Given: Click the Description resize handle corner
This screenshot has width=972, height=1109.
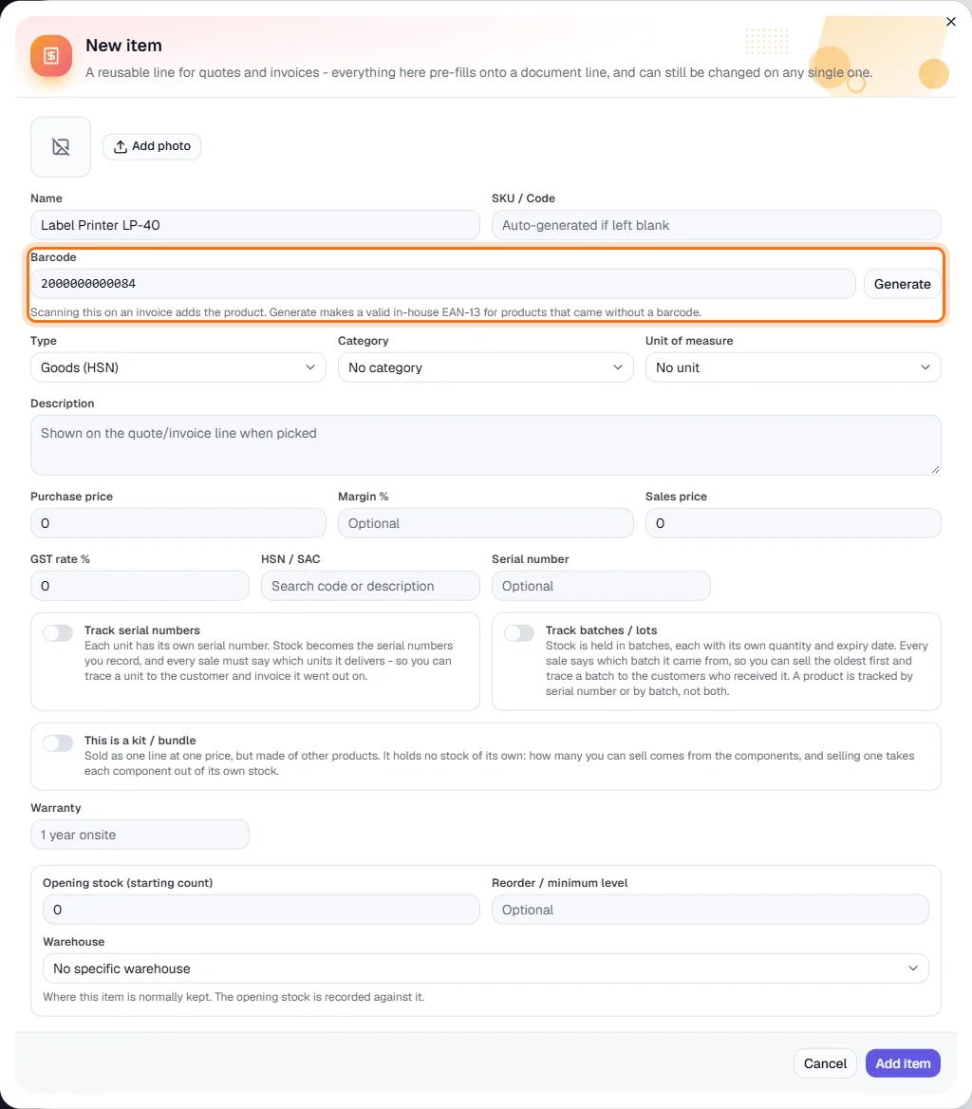Looking at the screenshot, I should click(935, 469).
